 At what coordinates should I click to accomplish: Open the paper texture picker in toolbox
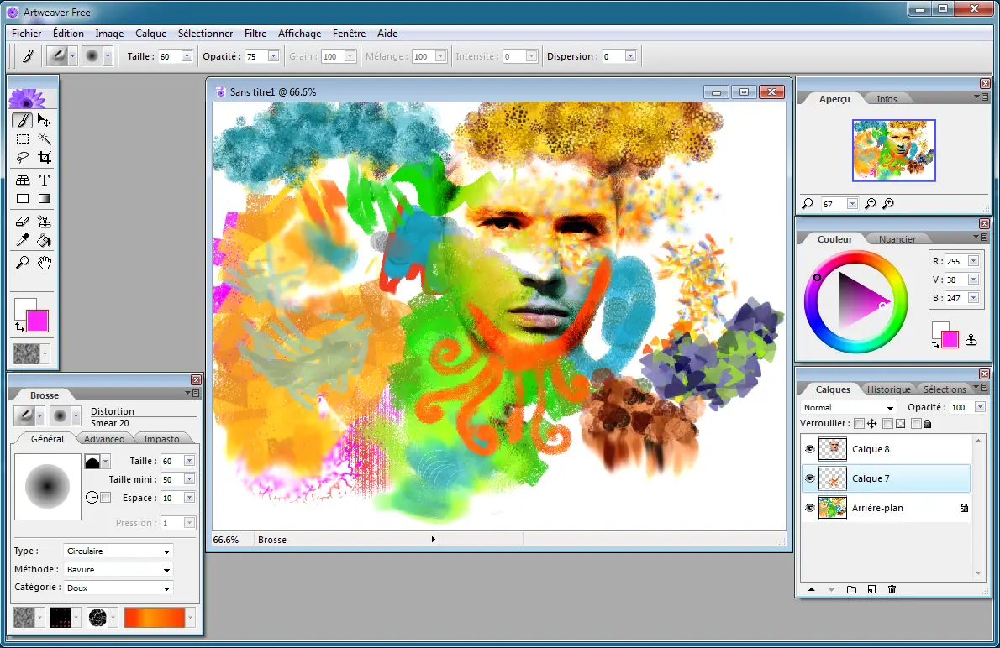coord(30,353)
